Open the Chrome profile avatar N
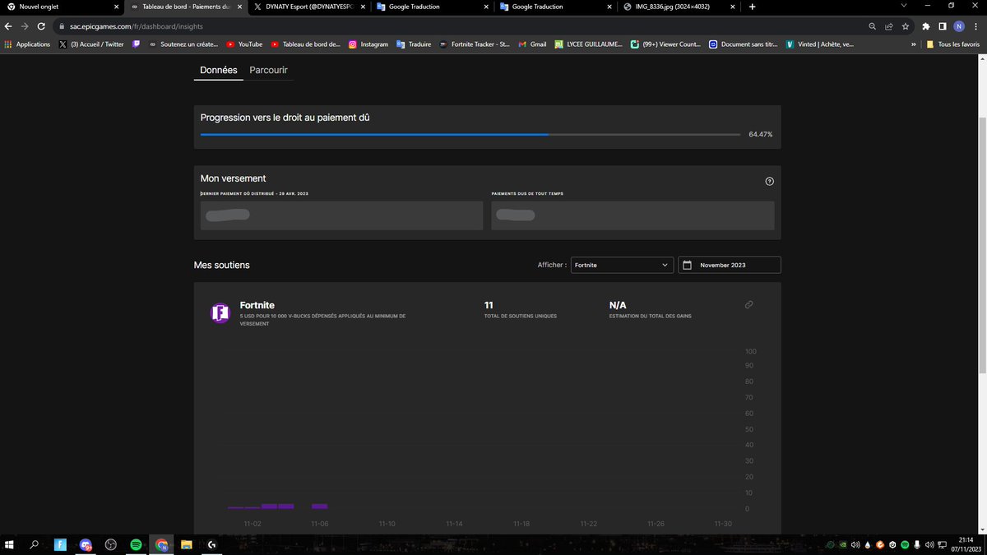The image size is (987, 555). [958, 26]
